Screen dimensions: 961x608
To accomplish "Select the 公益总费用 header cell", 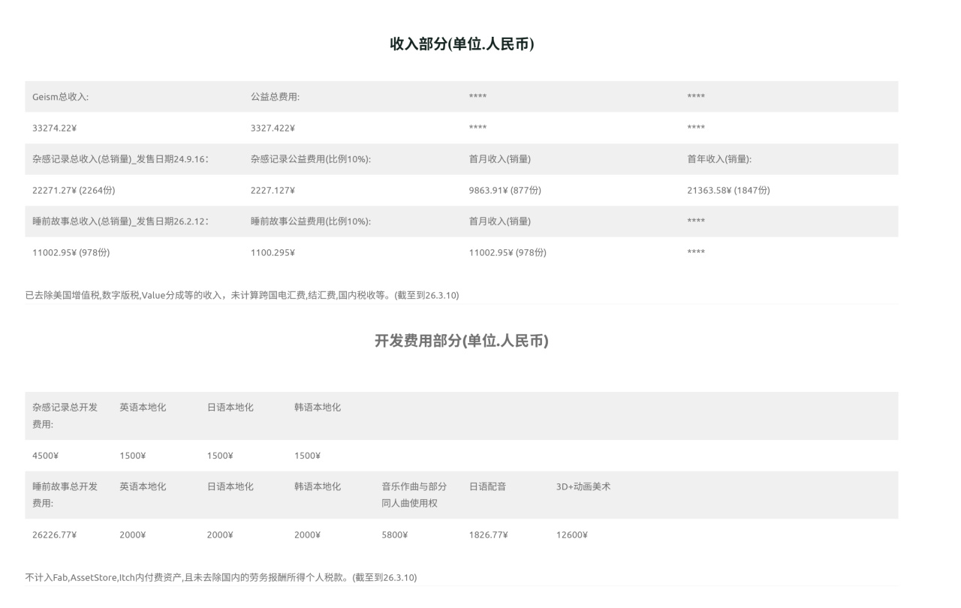I will tap(275, 97).
